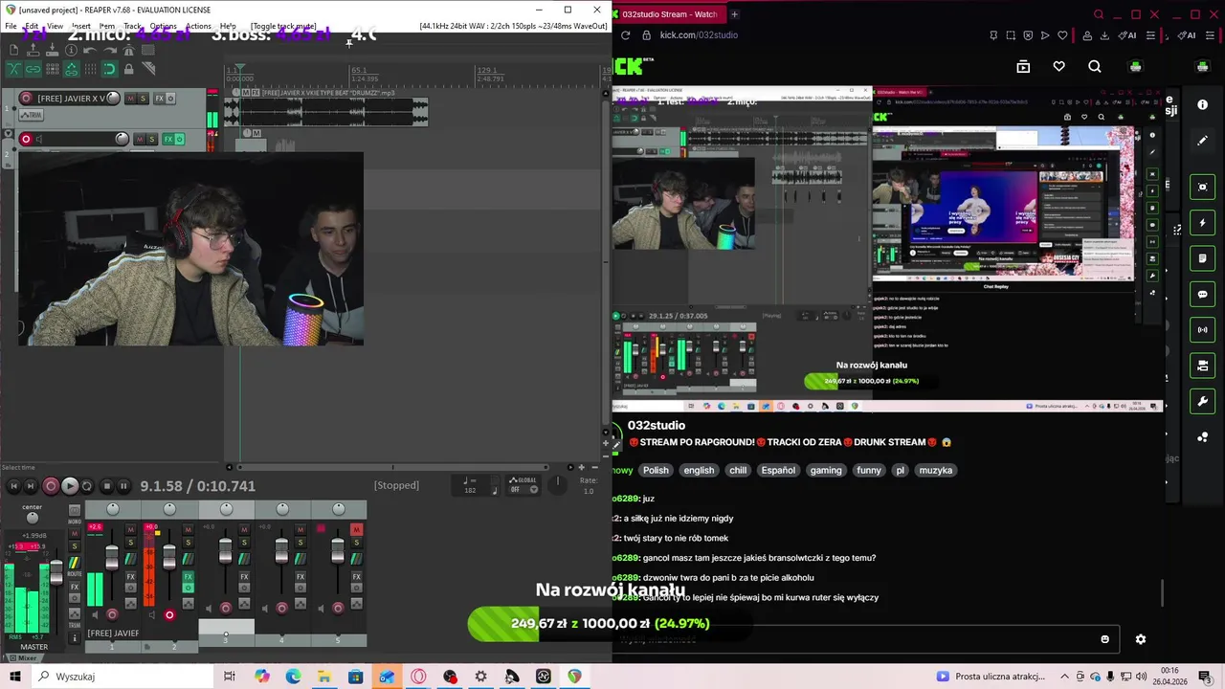This screenshot has width=1225, height=689.
Task: Click lightning bolt icon in Kick sidebar
Action: coord(1203,223)
